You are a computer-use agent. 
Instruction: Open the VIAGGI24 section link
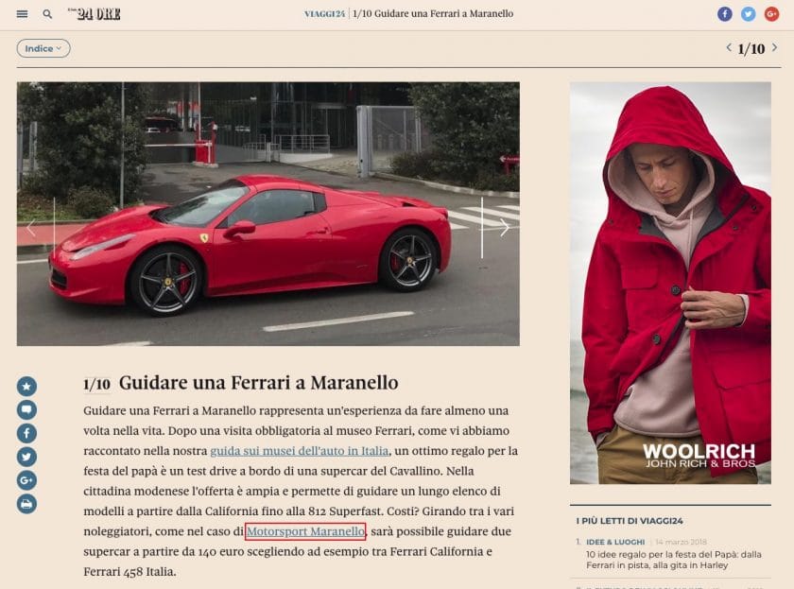[324, 14]
